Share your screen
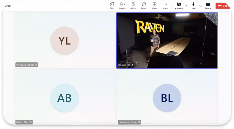Viewport: 234px width, 129px height. pos(208,6)
